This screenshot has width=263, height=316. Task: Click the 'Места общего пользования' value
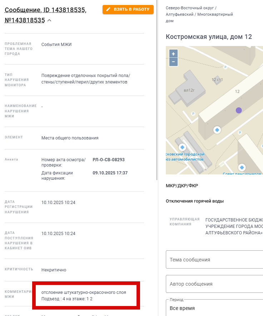70,138
